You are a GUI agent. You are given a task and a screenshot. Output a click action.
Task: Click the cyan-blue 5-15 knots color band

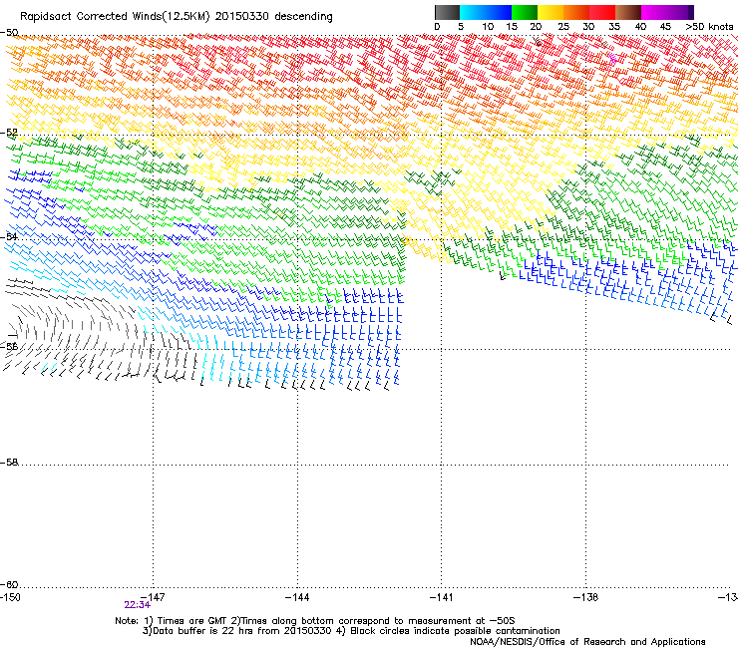tap(486, 12)
